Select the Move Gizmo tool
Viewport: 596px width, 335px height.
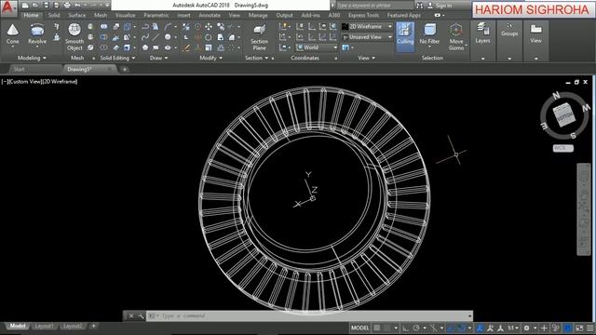point(456,37)
